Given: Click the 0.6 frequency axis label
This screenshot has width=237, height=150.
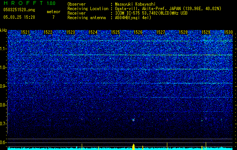Looking at the screenshot, I should point(3,142).
